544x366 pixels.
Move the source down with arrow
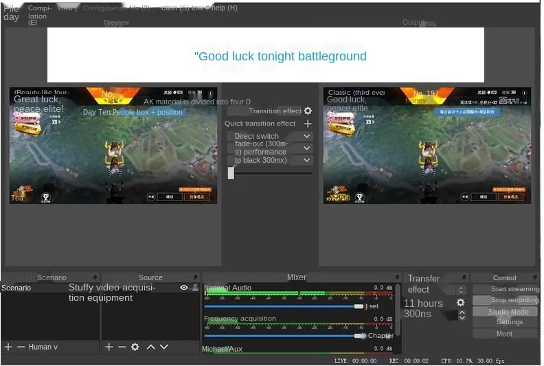point(164,347)
